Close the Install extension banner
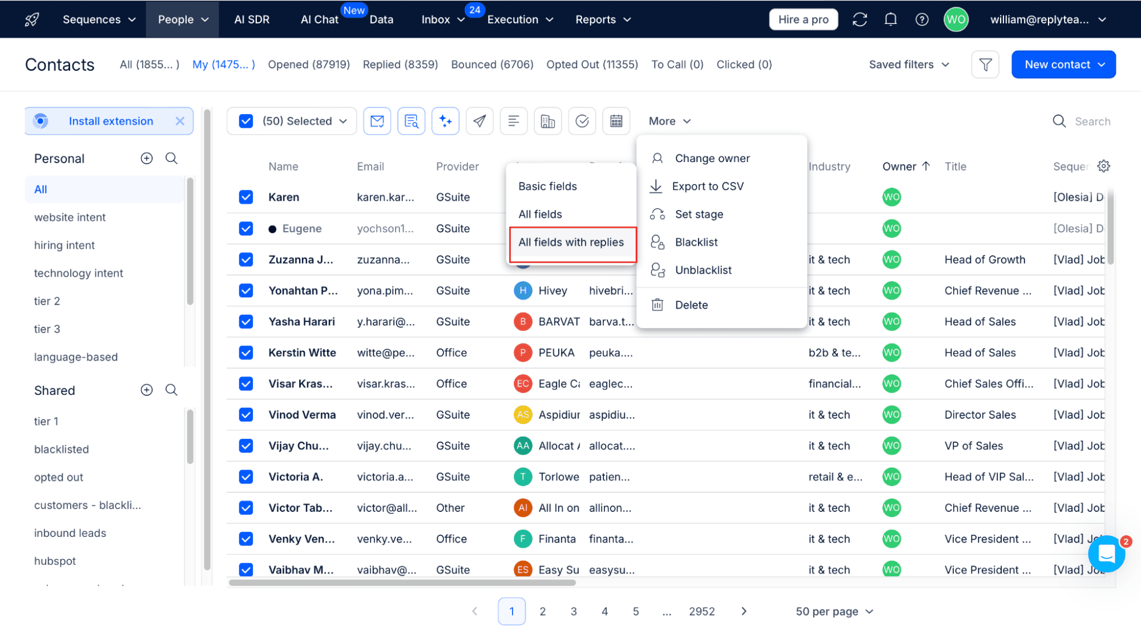 coord(180,121)
